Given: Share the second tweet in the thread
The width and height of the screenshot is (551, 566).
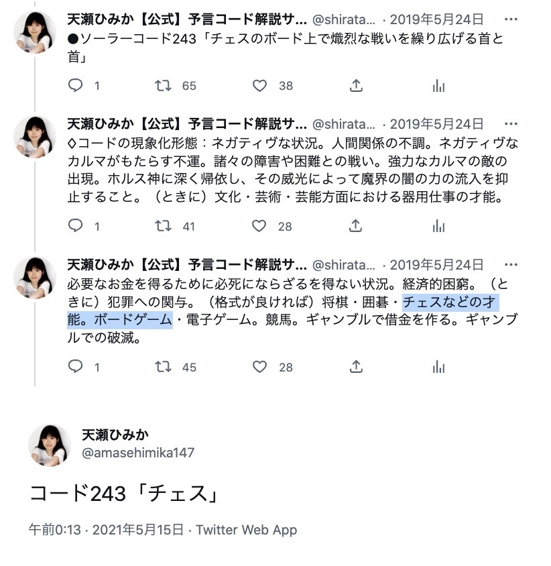Looking at the screenshot, I should click(355, 226).
